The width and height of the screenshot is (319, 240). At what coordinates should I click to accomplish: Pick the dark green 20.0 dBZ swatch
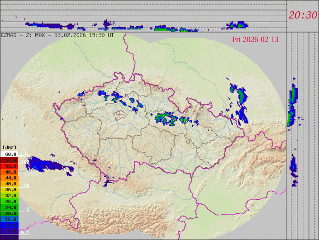[9, 213]
